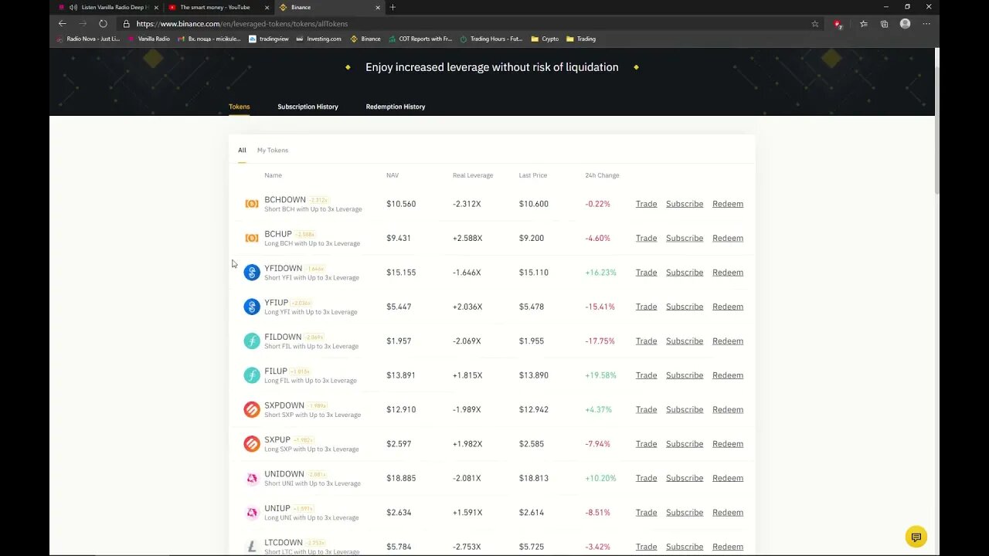
Task: Click the browser address bar URL
Action: point(242,24)
